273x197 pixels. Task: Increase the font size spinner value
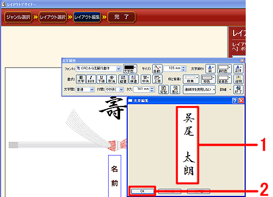183,67
